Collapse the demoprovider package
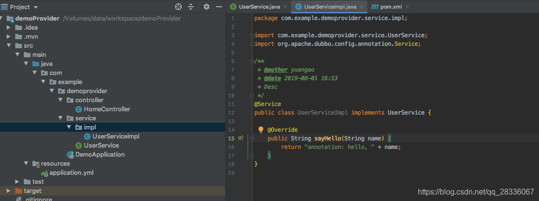Image resolution: width=539 pixels, height=201 pixels. pos(52,91)
